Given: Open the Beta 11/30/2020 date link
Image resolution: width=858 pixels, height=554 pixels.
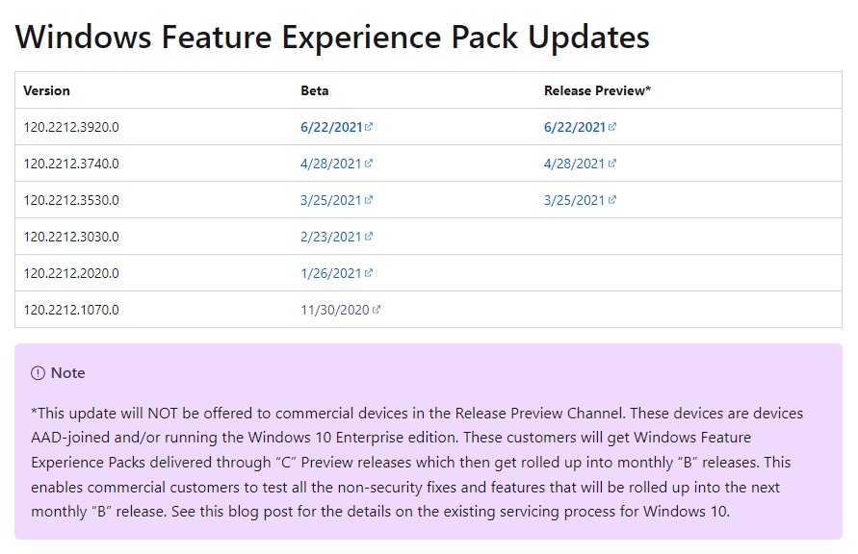Looking at the screenshot, I should pos(334,310).
